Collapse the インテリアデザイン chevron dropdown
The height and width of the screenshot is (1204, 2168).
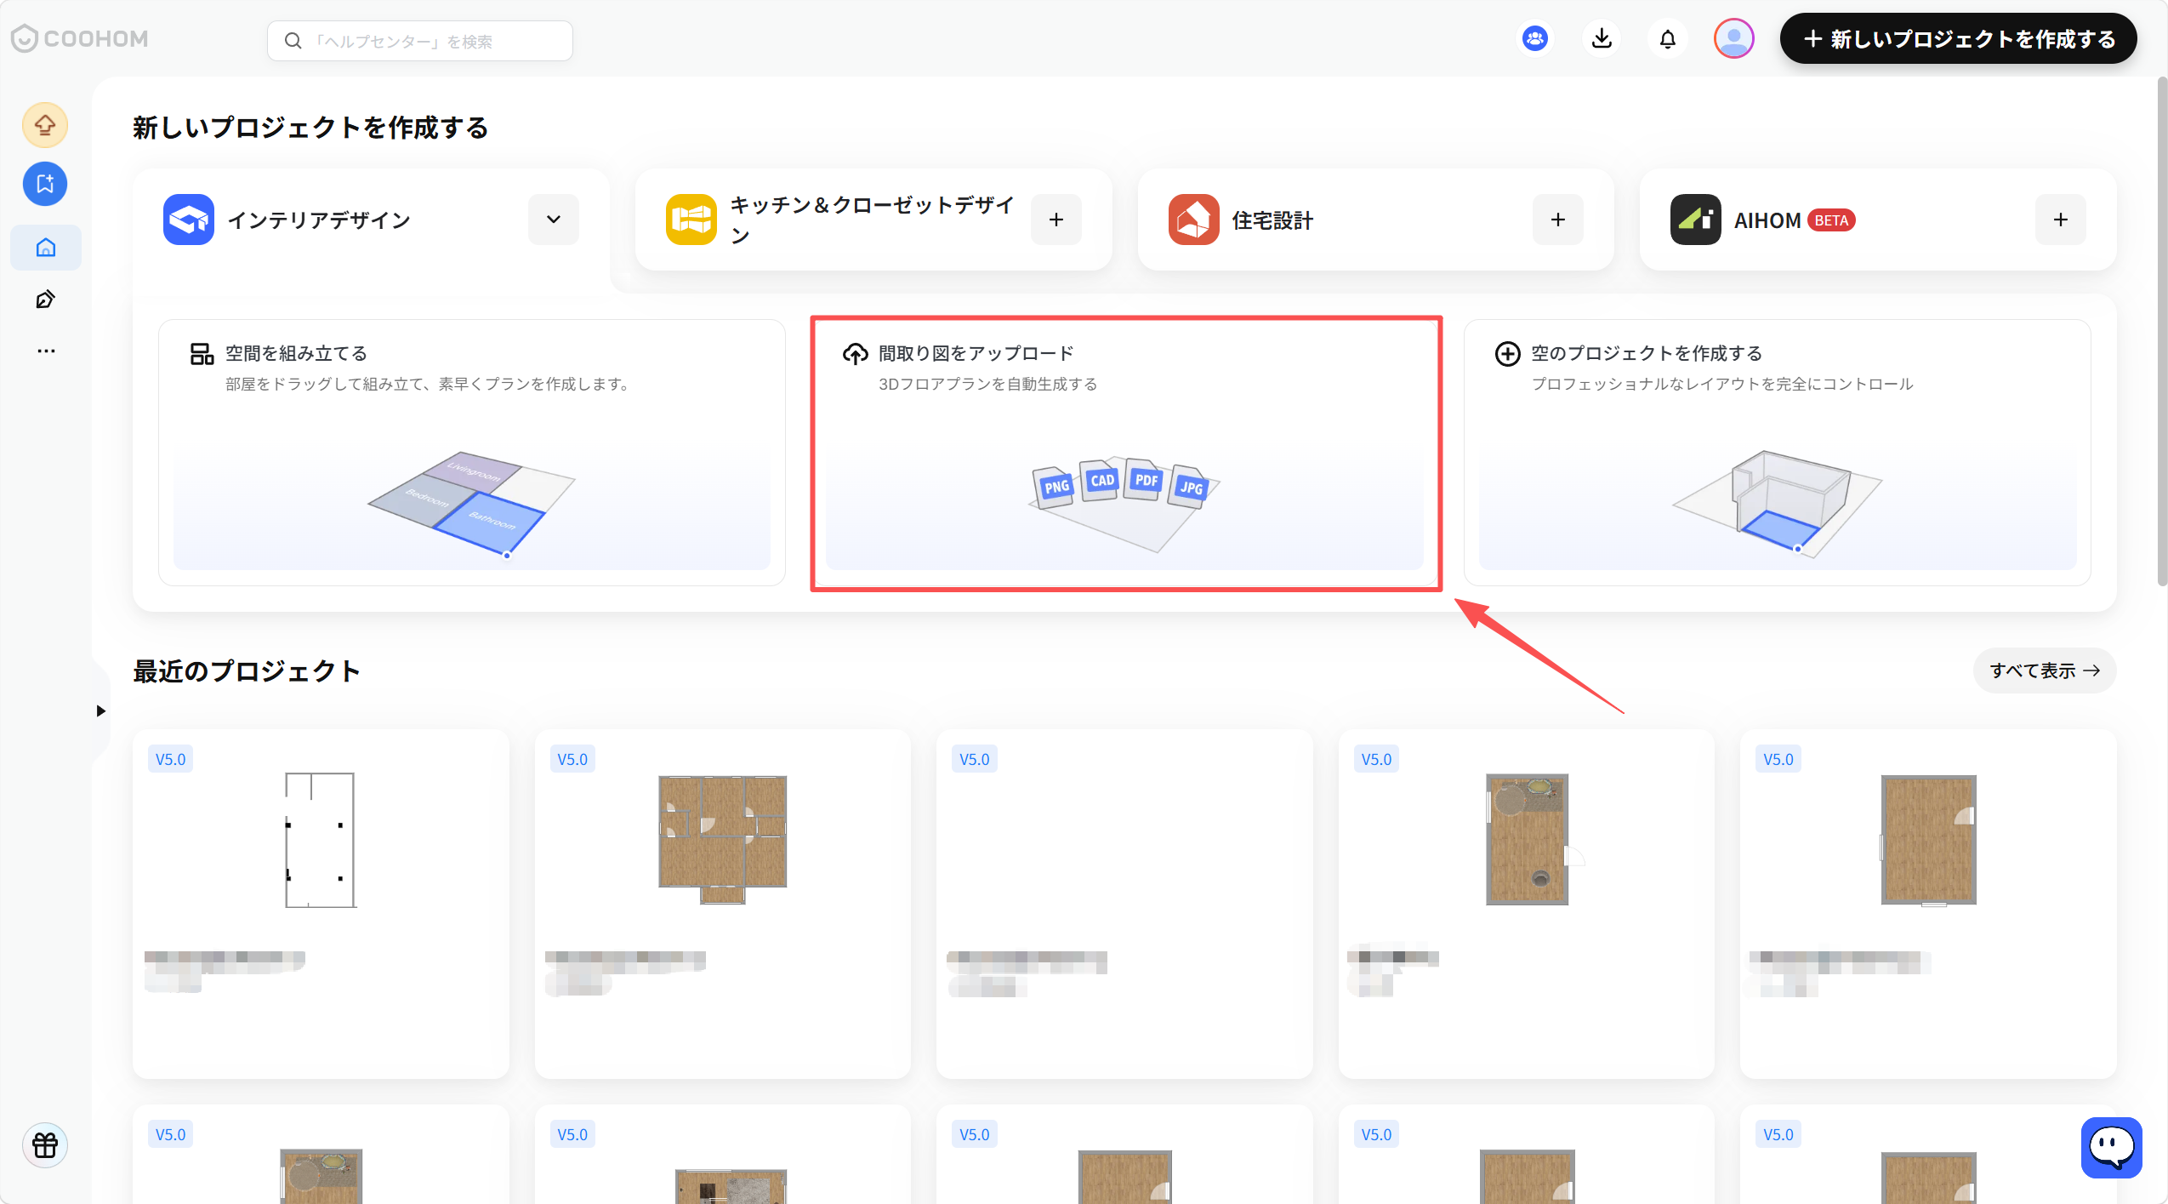[554, 220]
